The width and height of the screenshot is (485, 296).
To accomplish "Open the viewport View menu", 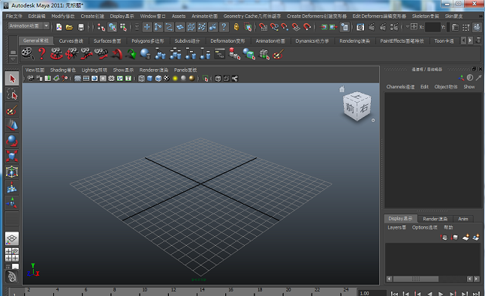I will (x=35, y=70).
